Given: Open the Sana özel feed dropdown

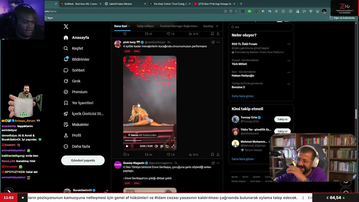Looking at the screenshot, I should (x=122, y=26).
